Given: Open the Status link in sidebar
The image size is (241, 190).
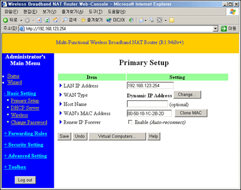Looking at the screenshot, I should (x=13, y=76).
